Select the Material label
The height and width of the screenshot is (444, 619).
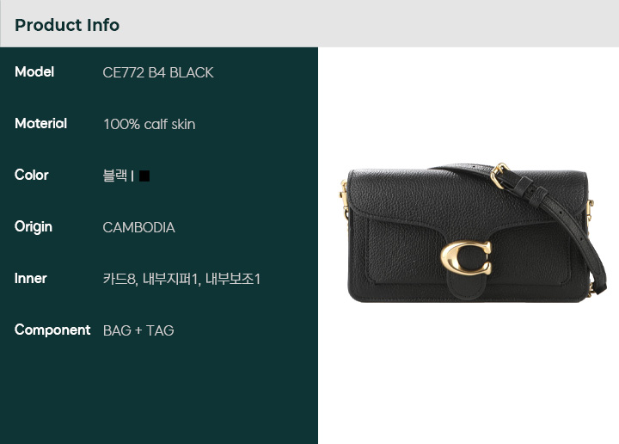40,124
